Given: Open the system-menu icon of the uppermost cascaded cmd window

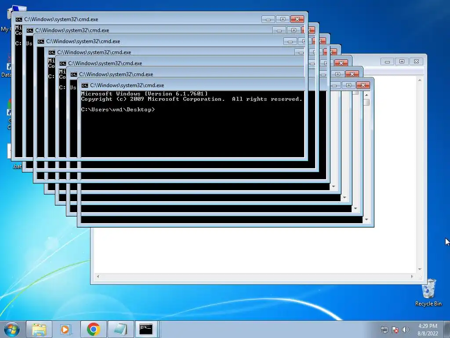Looking at the screenshot, I should tap(18, 19).
